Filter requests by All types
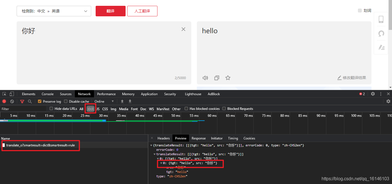 point(81,109)
